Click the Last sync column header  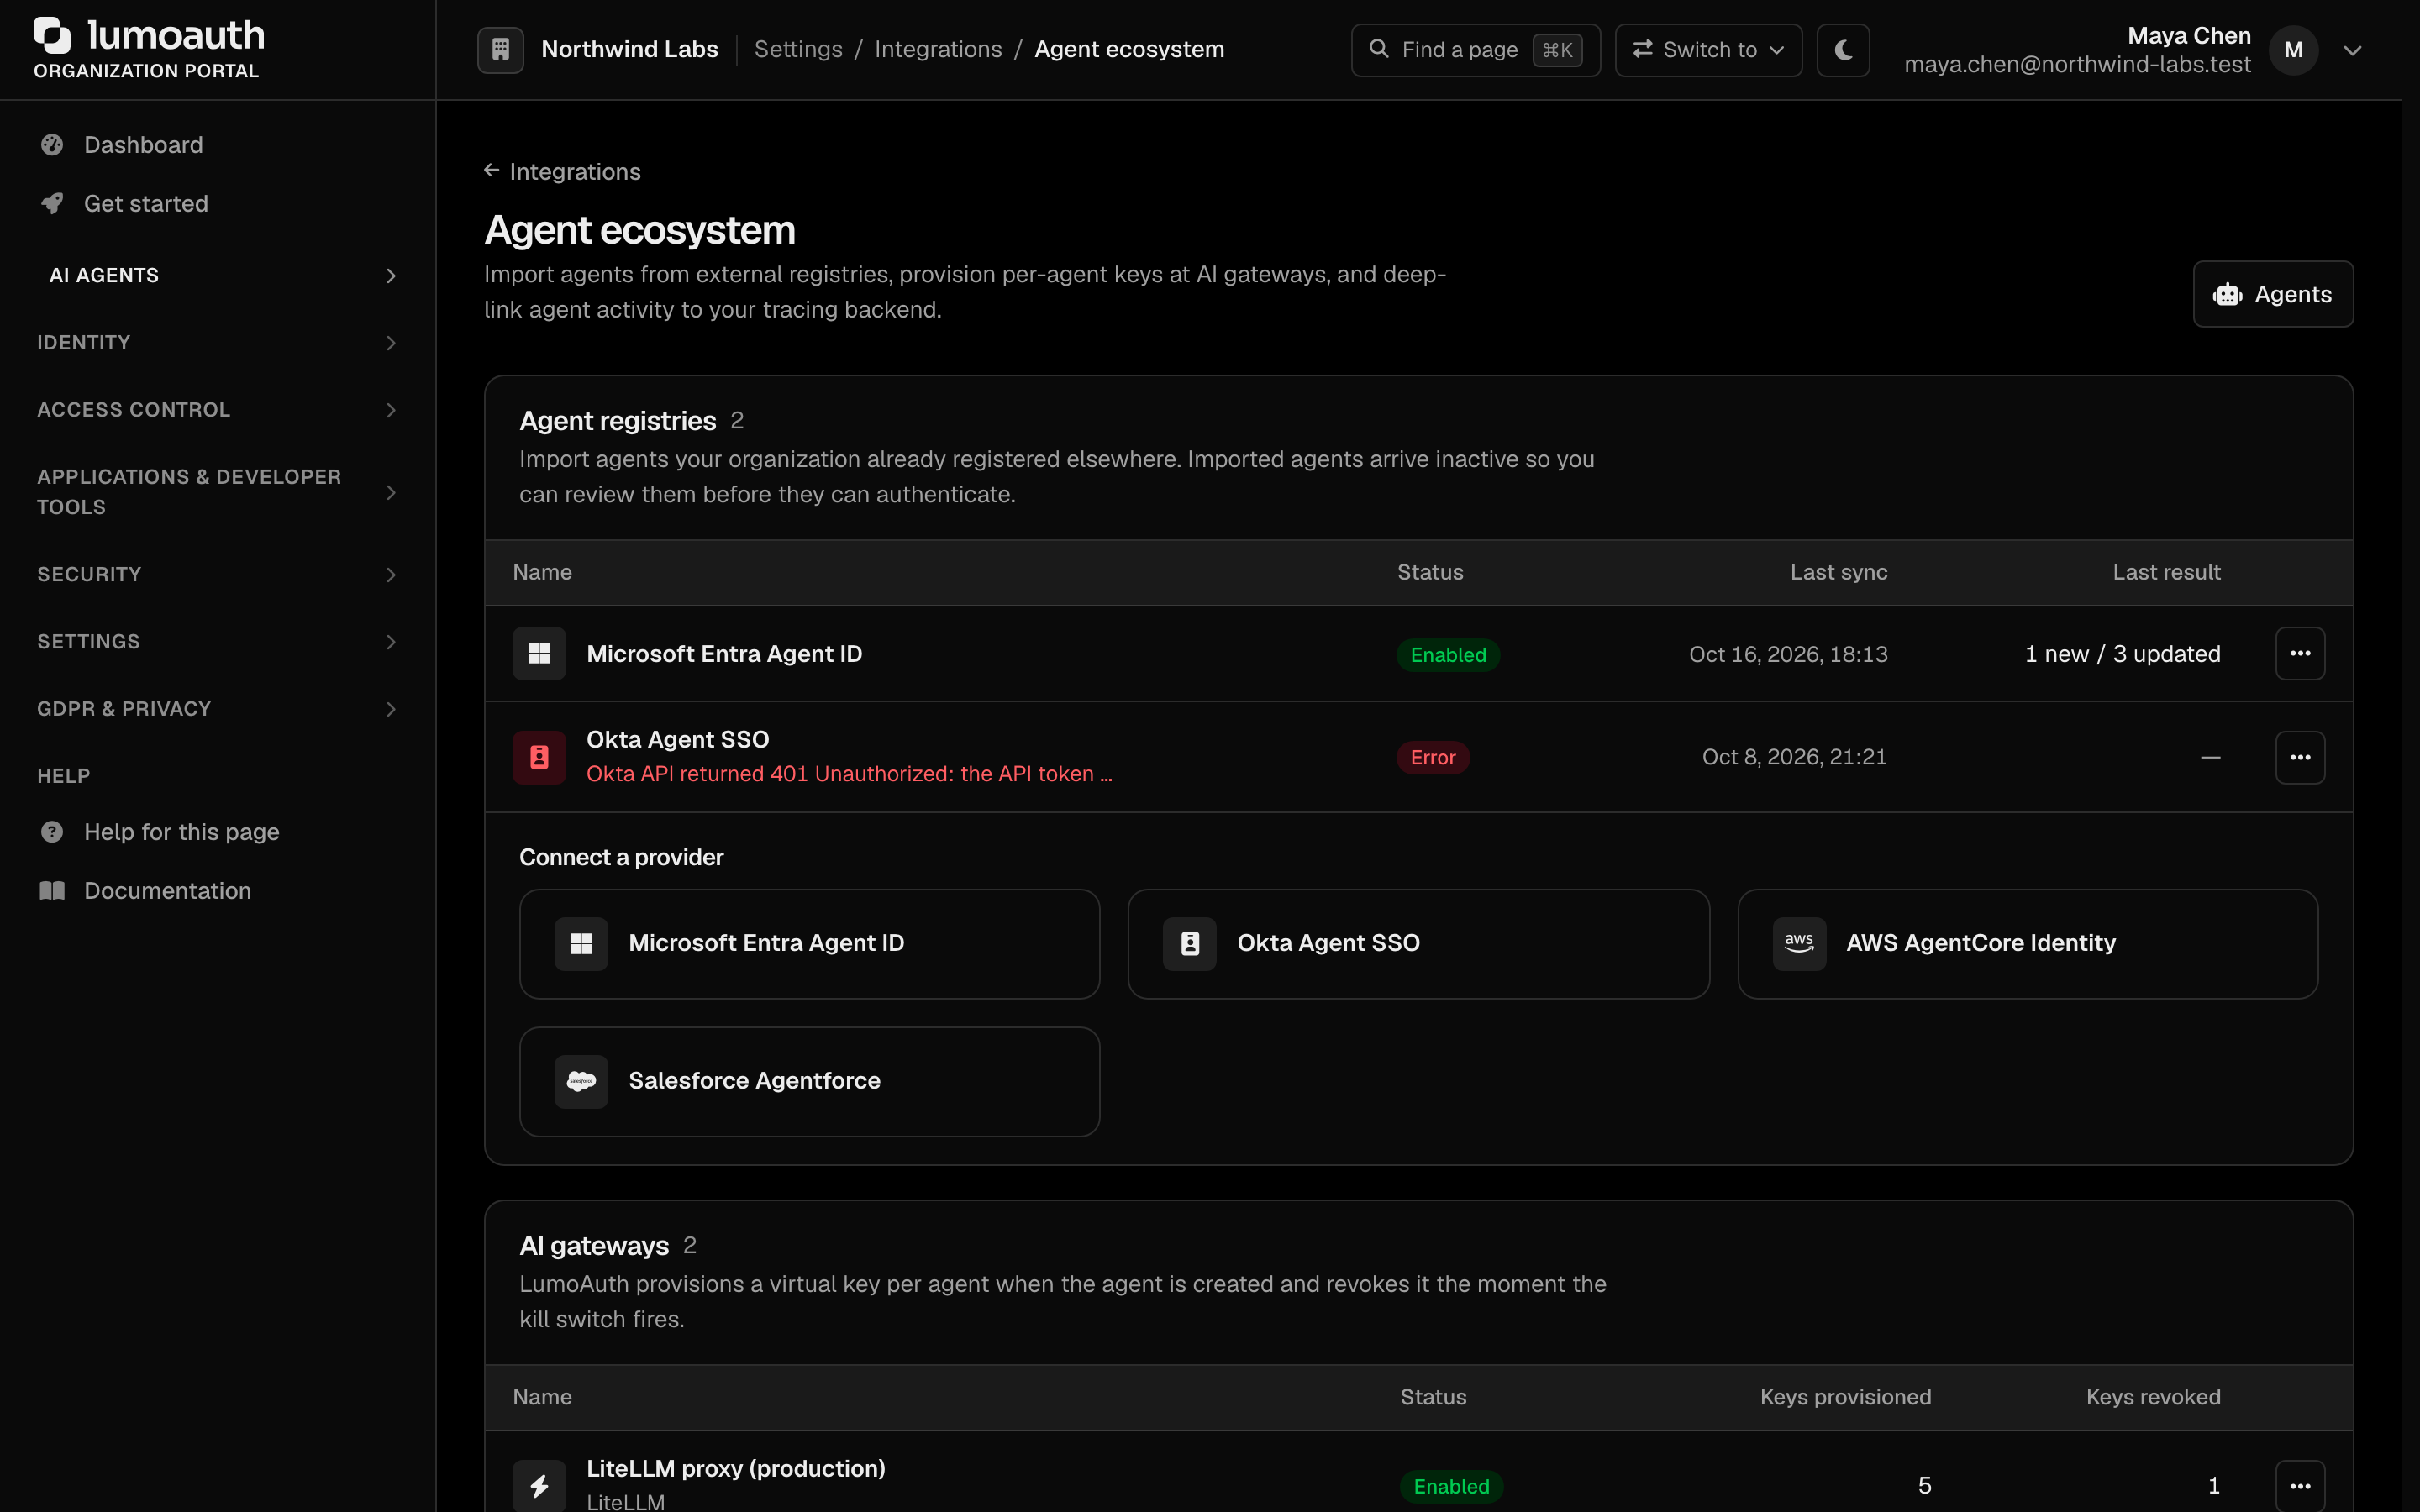1838,573
